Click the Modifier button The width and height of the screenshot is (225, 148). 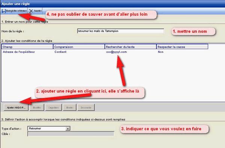[x=37, y=108]
